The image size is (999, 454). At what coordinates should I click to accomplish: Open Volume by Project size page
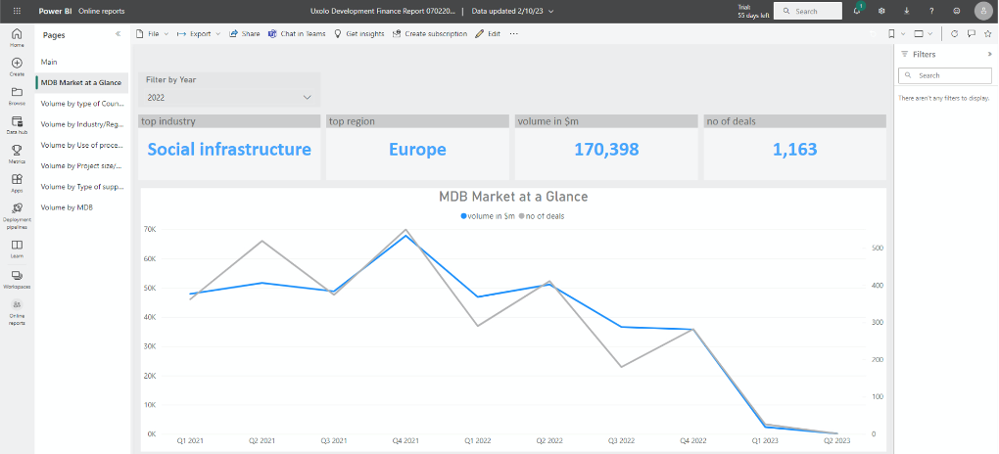click(81, 166)
